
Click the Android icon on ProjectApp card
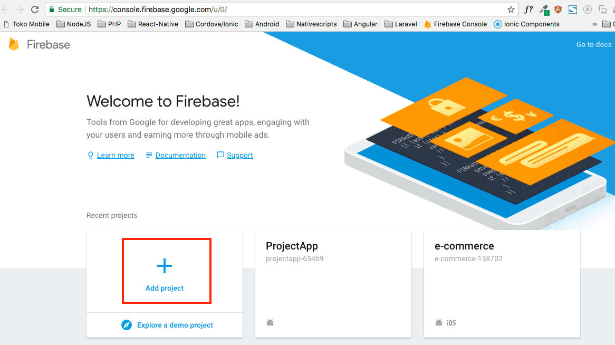click(270, 322)
